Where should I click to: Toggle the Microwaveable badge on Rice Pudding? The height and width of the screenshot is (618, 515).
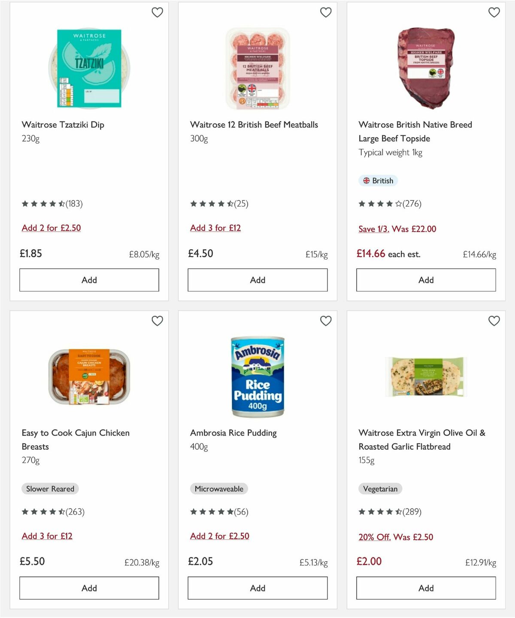click(219, 489)
